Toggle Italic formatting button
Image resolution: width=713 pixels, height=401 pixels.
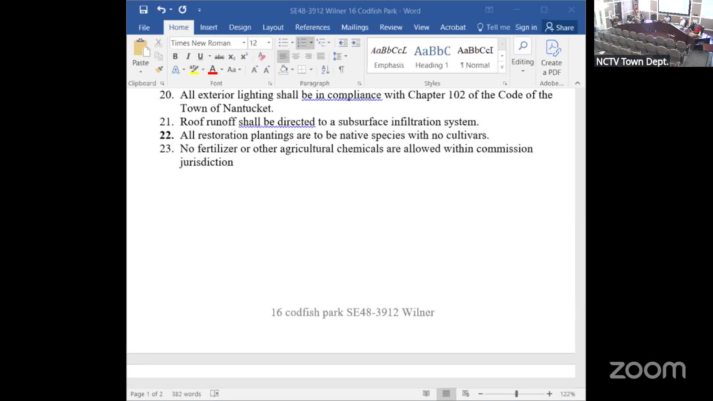pos(188,56)
